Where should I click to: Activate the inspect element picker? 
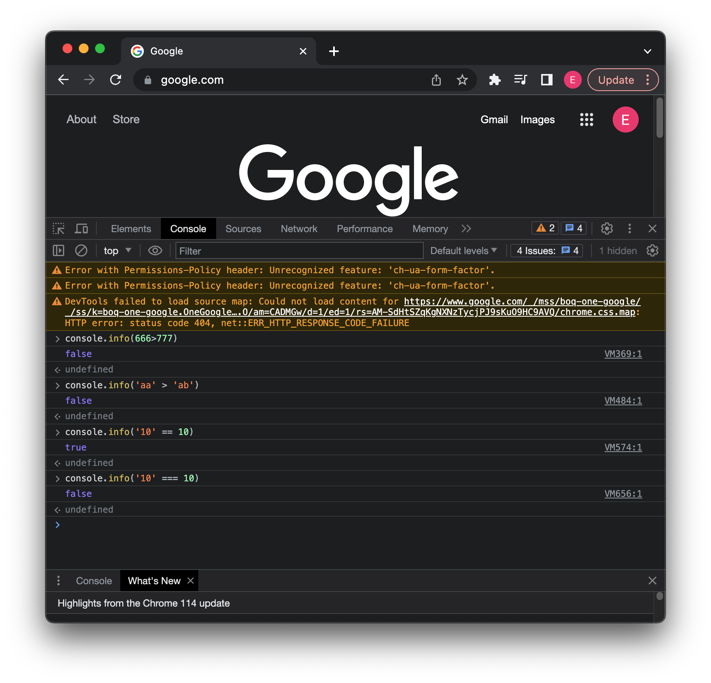(x=59, y=228)
